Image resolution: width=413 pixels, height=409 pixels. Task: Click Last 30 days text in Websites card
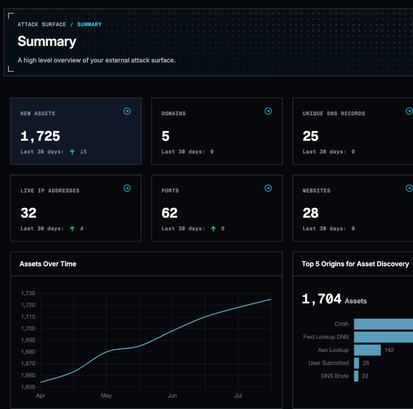click(324, 229)
